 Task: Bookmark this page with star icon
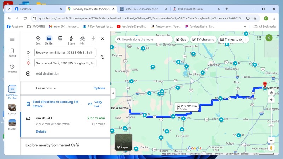pyautogui.click(x=255, y=18)
